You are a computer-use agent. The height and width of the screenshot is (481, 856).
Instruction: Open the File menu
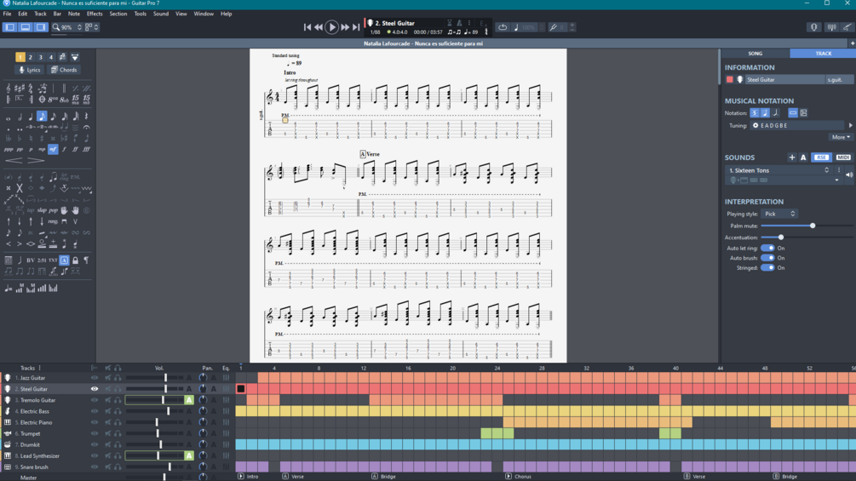[7, 14]
